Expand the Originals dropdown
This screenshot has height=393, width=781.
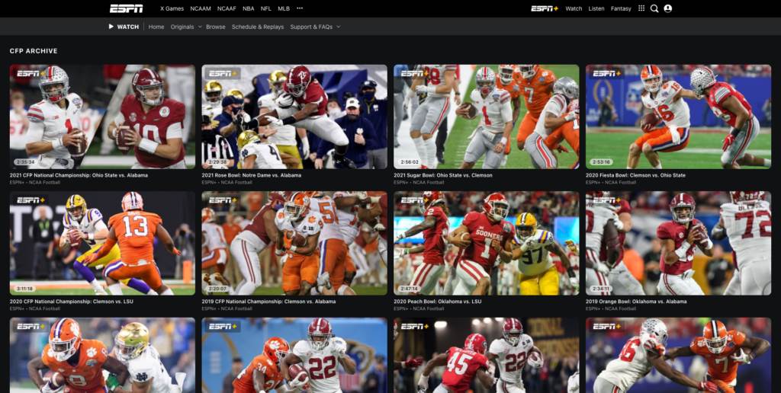199,27
